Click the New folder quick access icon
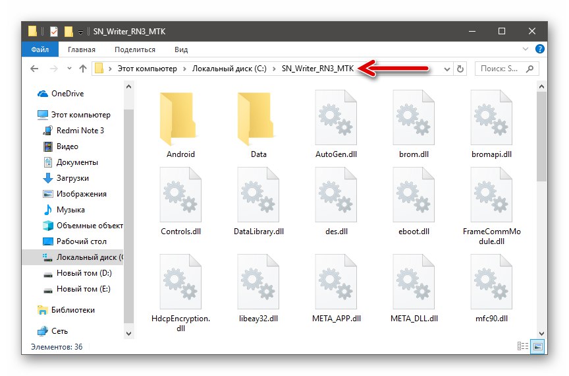The height and width of the screenshot is (376, 569). point(68,32)
